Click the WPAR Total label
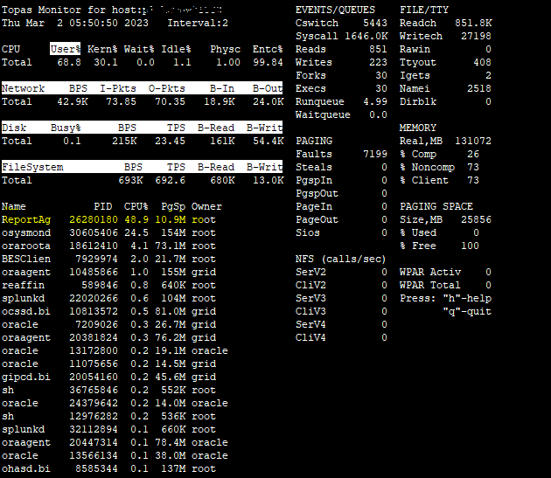 click(429, 285)
